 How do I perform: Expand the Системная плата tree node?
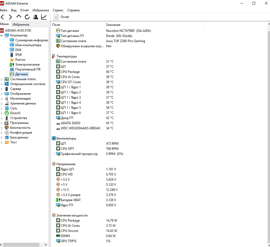point(2,79)
